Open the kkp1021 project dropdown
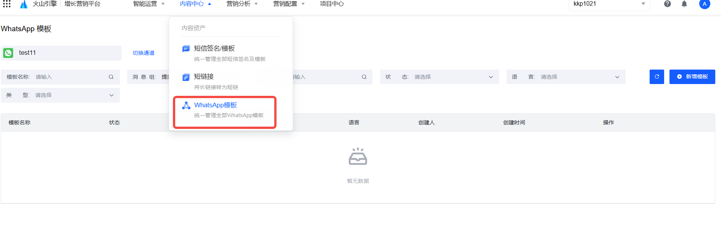Viewport: 721px width, 243px height. (609, 4)
